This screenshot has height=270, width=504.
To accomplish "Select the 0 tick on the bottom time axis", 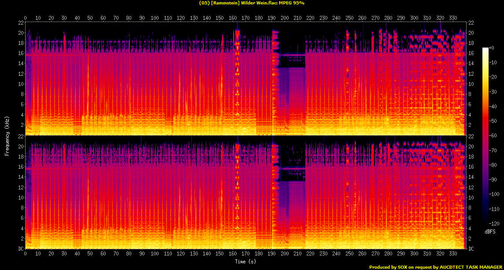I will point(25,254).
